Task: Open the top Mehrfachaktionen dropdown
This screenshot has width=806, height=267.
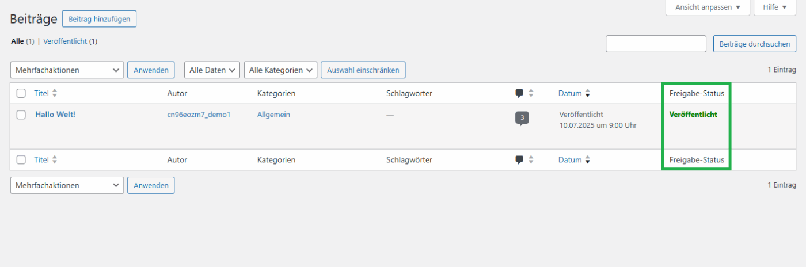Action: [67, 70]
